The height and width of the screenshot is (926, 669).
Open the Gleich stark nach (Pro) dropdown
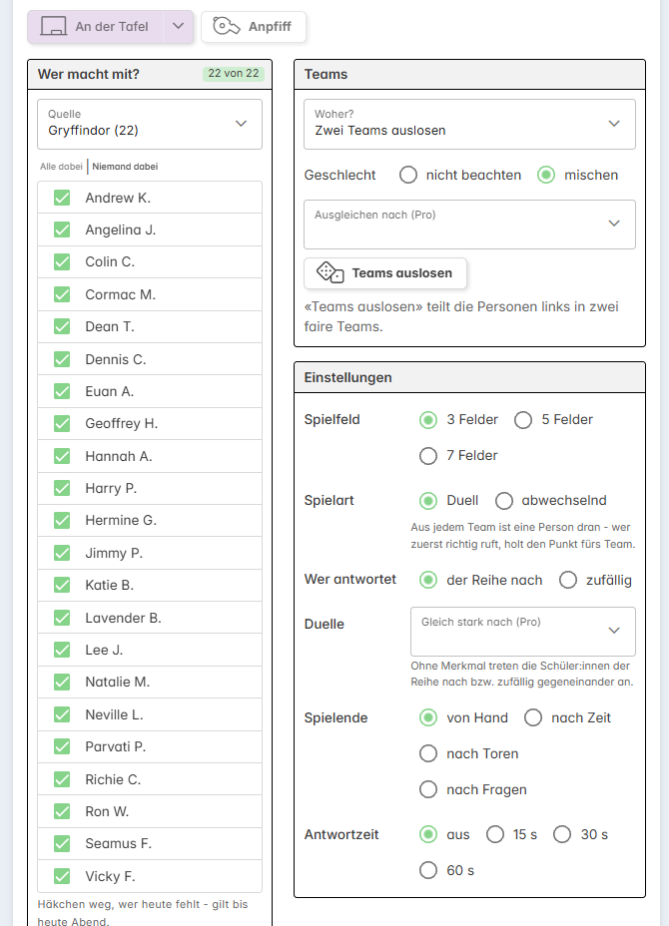tap(523, 632)
